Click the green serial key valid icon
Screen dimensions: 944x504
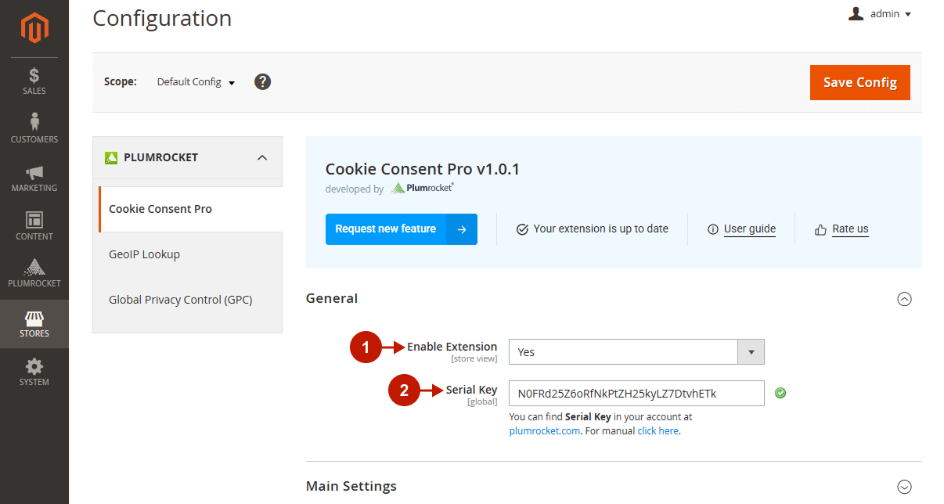(780, 393)
